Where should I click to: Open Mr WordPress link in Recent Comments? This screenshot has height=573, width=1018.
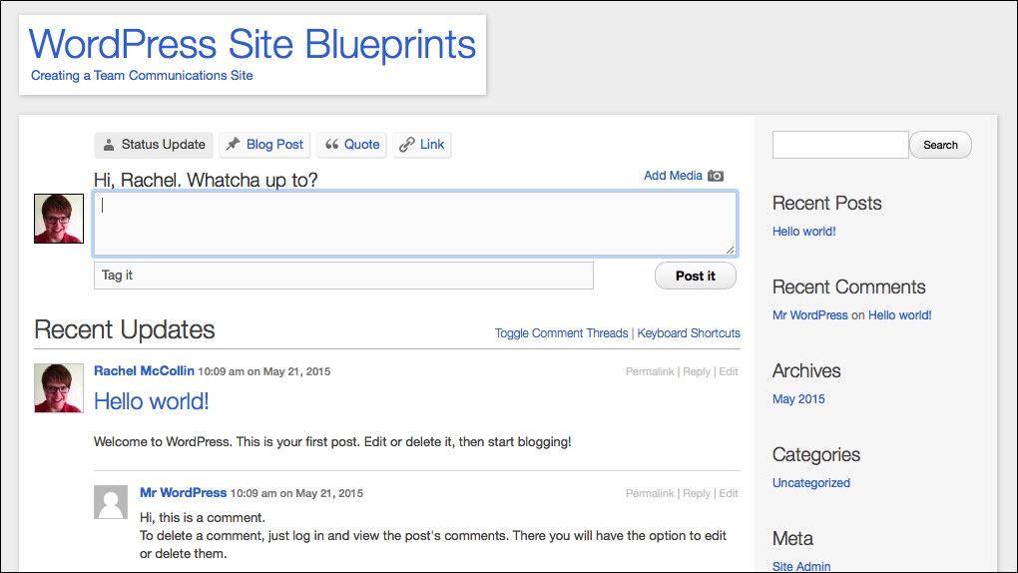[x=809, y=315]
